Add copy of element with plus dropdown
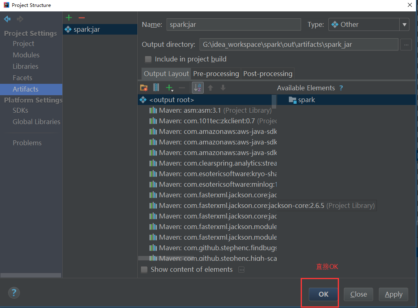 click(x=169, y=87)
